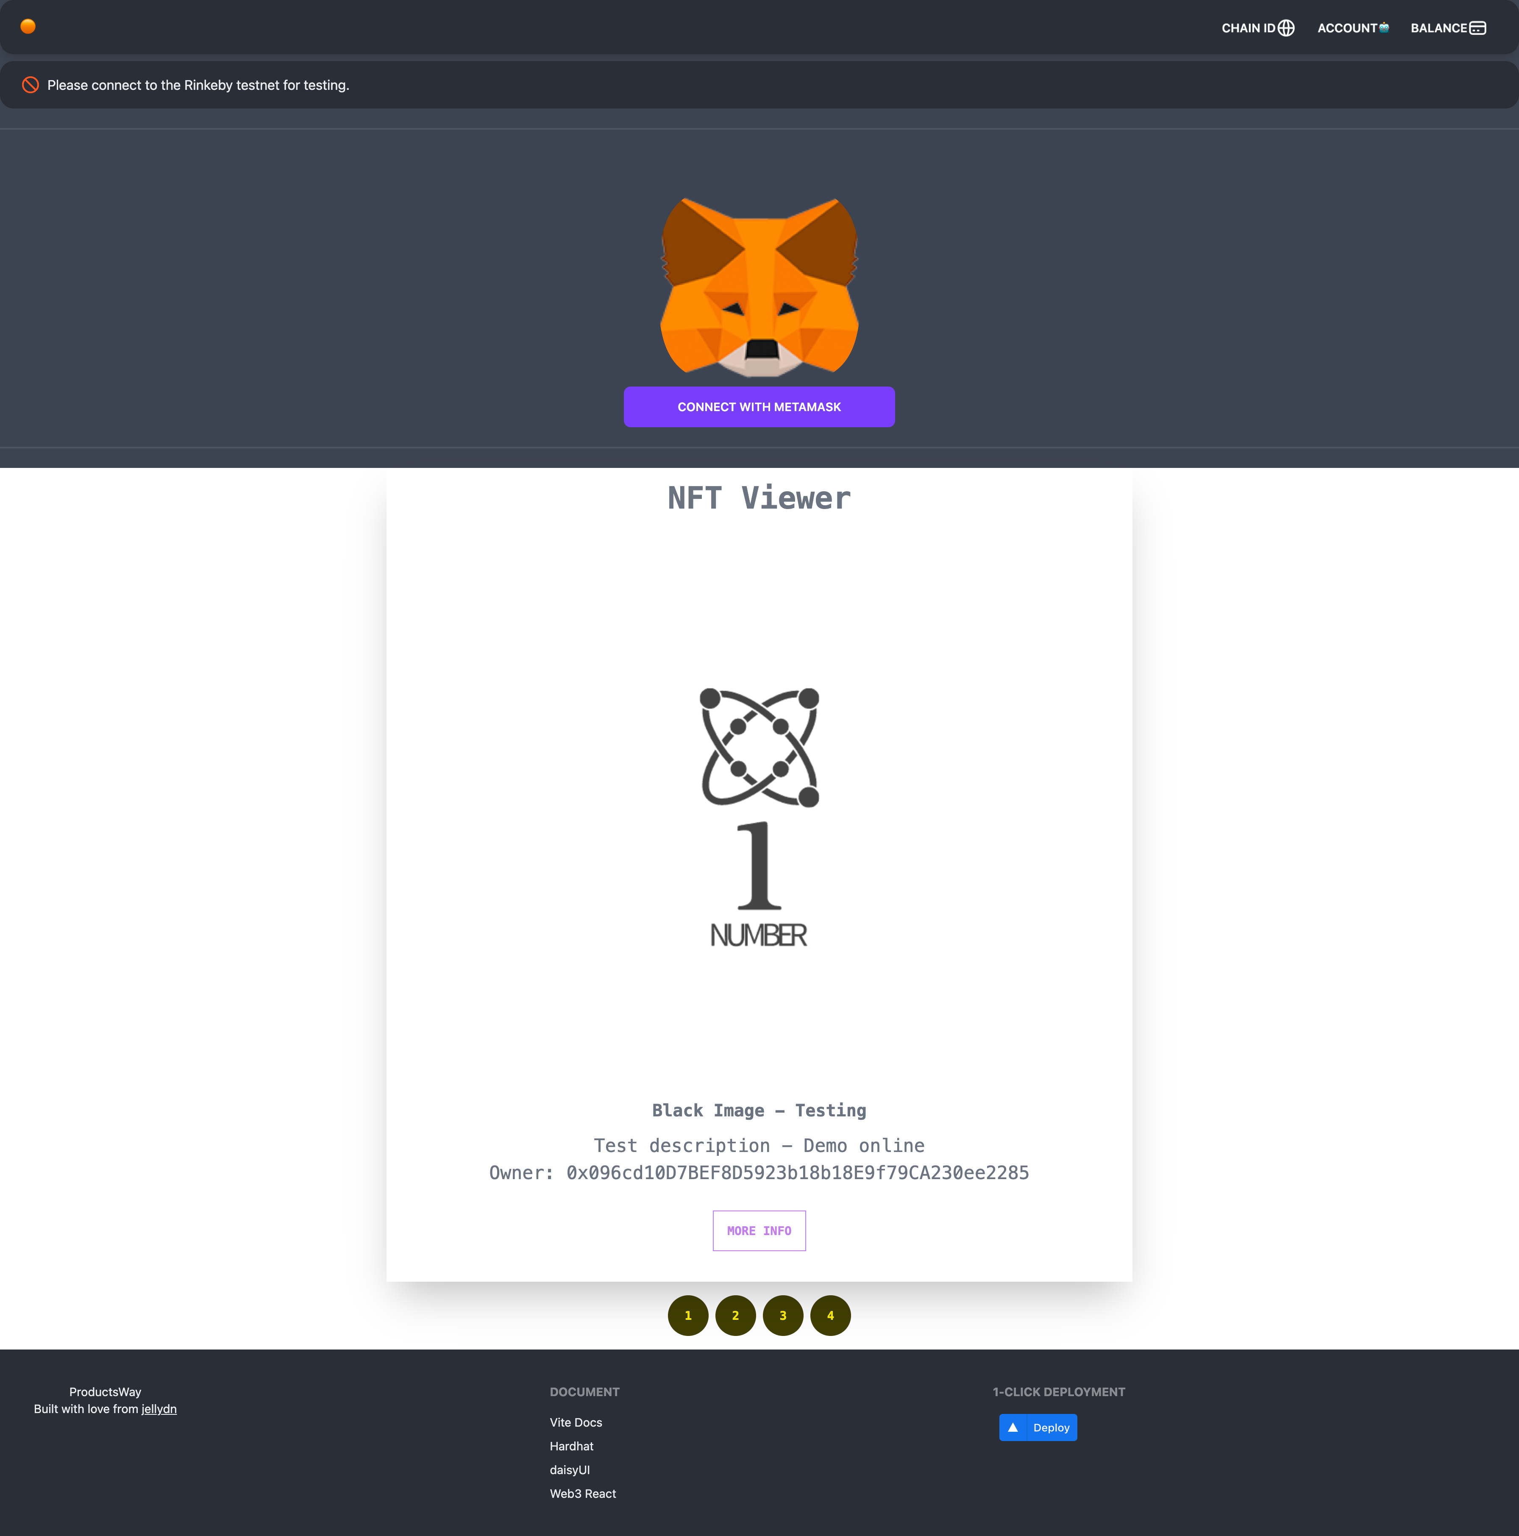Image resolution: width=1519 pixels, height=1536 pixels.
Task: Go to NFT page 1
Action: 687,1316
